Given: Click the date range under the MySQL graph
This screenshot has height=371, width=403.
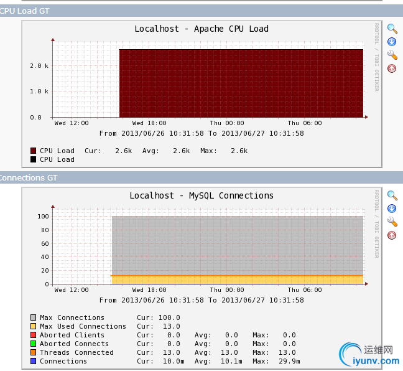Looking at the screenshot, I should coord(201,300).
